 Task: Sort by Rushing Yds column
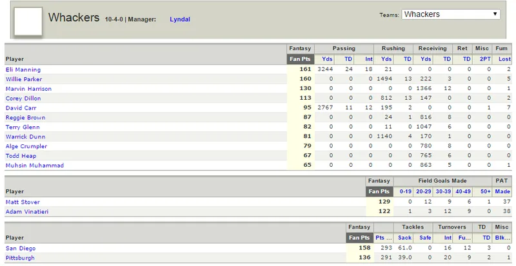click(386, 59)
